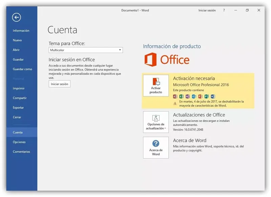Click the Access app icon
271x197 pixels.
click(x=175, y=96)
